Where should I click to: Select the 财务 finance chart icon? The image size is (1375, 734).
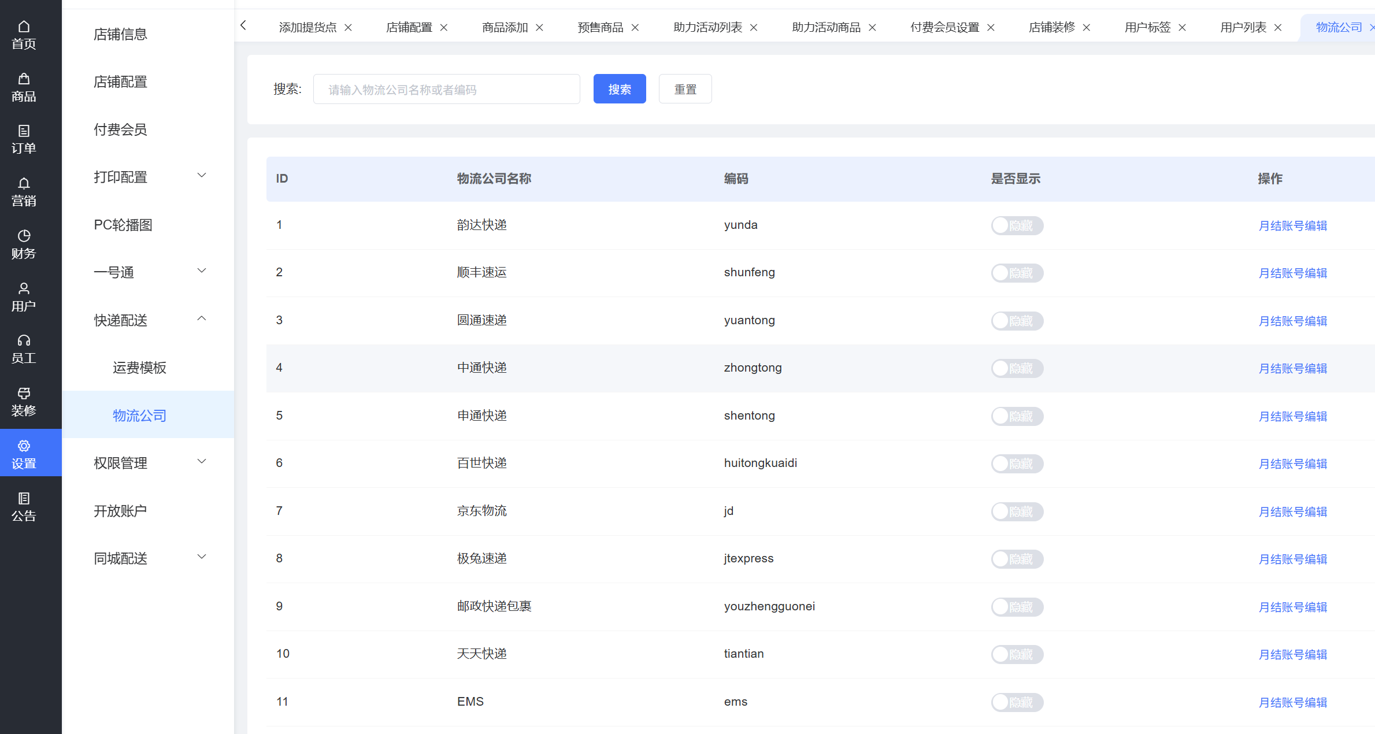click(x=24, y=244)
